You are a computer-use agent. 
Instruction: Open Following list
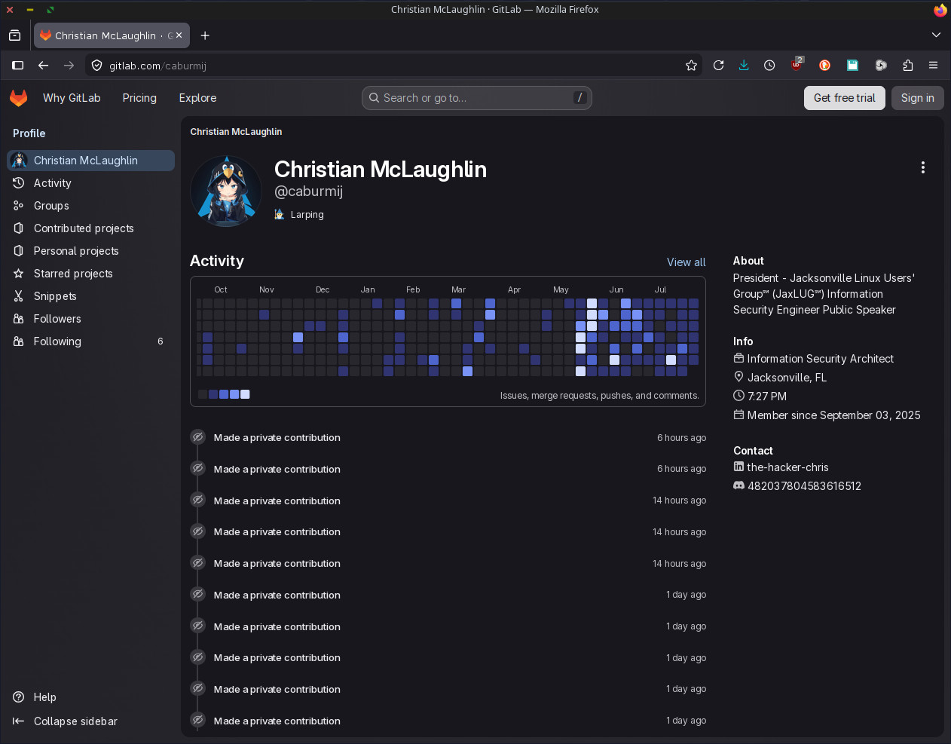point(90,341)
